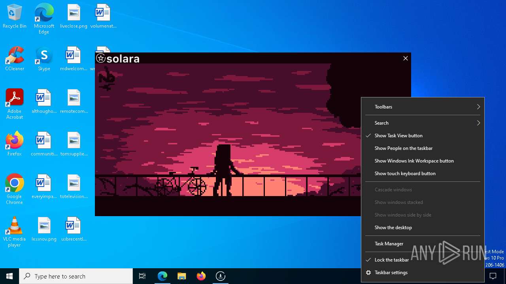The image size is (506, 284).
Task: Expand the Search submenu
Action: coord(423,123)
